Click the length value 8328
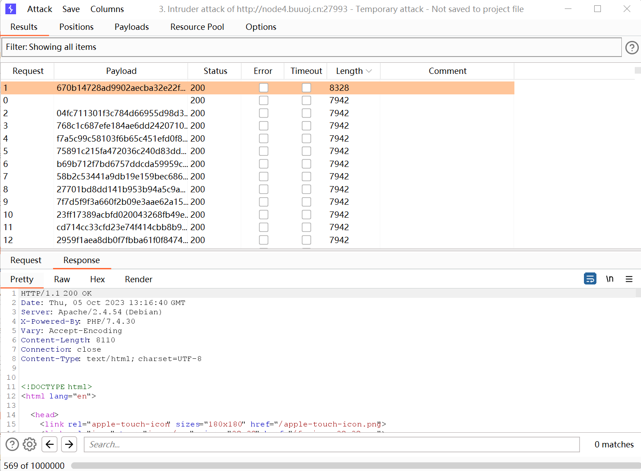This screenshot has width=641, height=471. 339,88
